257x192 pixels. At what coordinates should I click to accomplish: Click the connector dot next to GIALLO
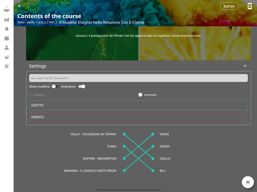point(153,158)
